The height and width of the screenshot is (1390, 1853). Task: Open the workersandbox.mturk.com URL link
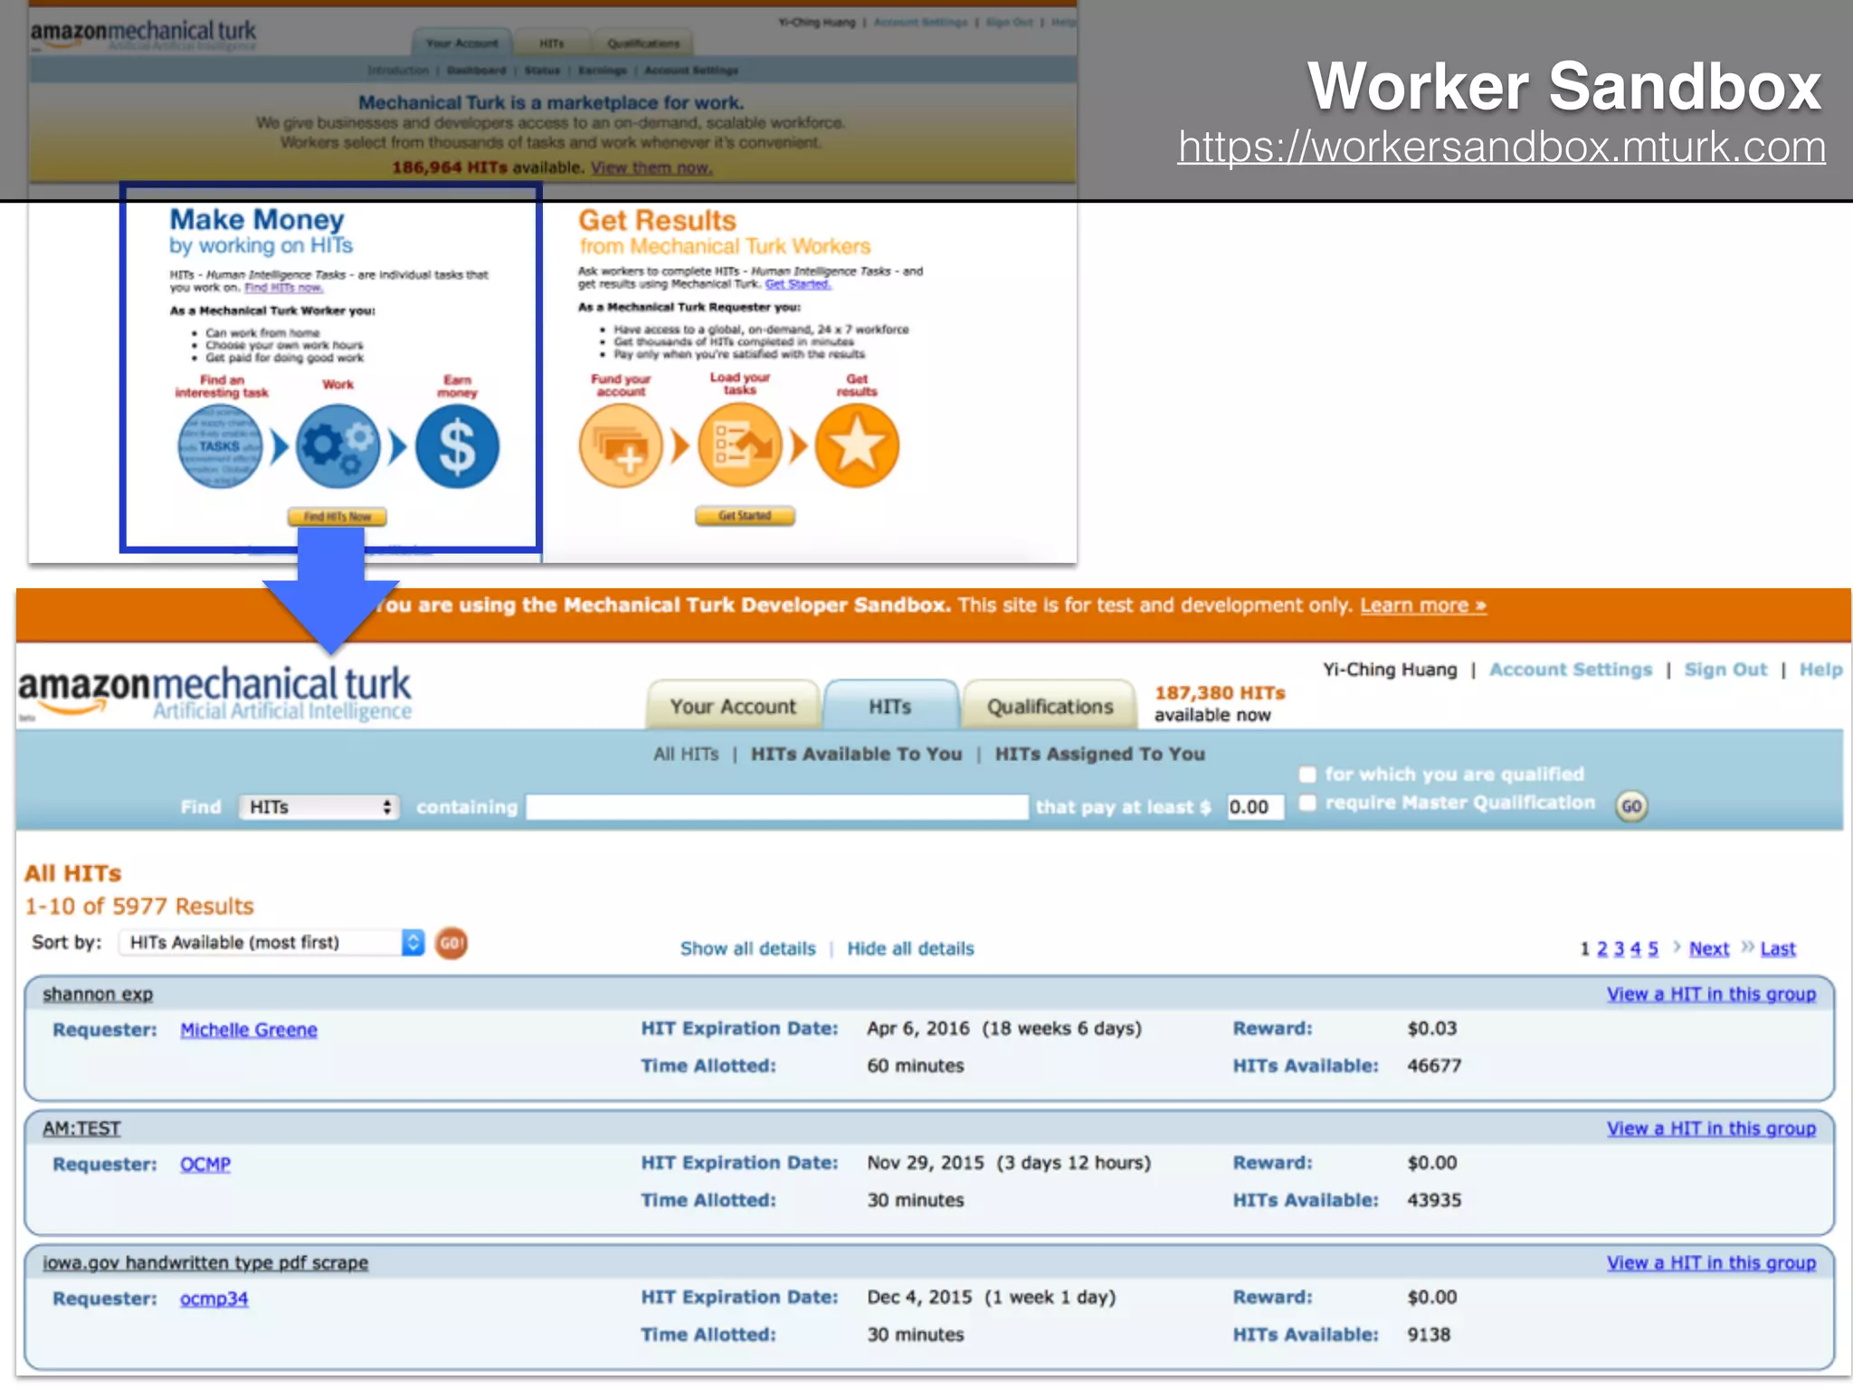[x=1501, y=147]
